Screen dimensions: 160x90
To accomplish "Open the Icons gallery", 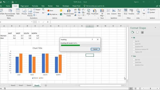I will 36,12.
